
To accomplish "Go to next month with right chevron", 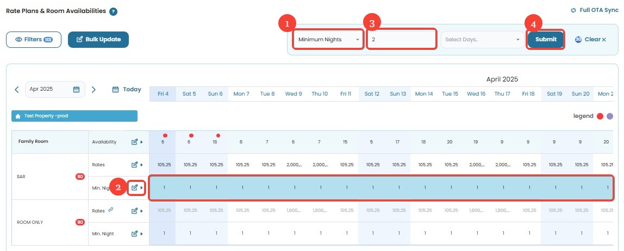I will pos(93,90).
